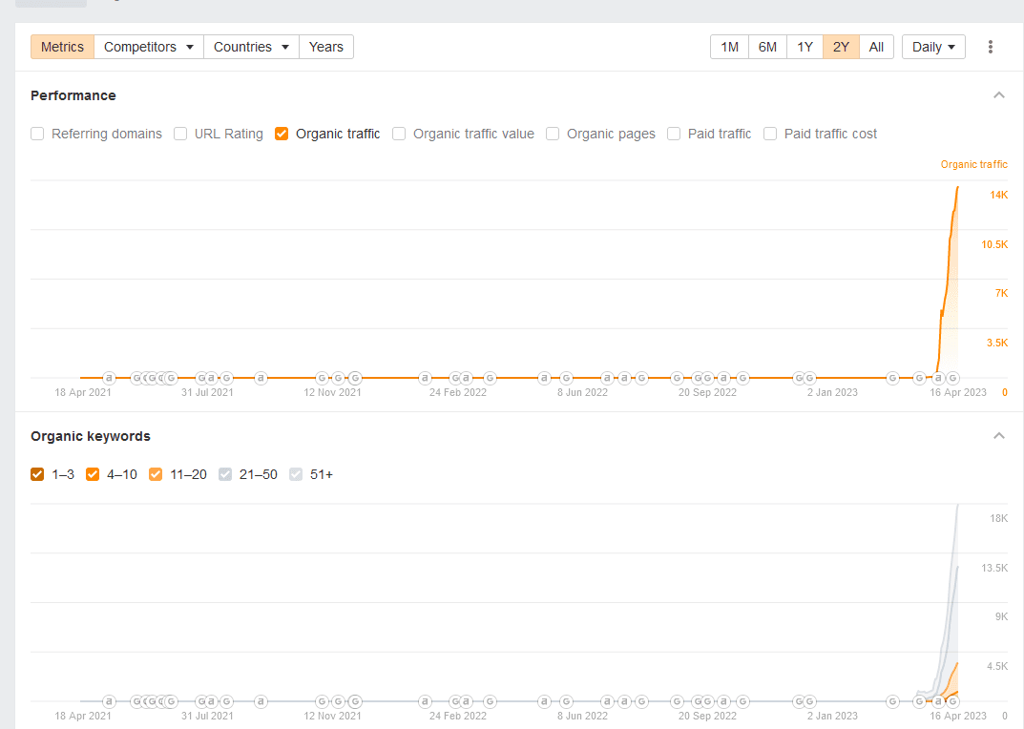
Task: Open the three-dot more options menu
Action: [x=990, y=47]
